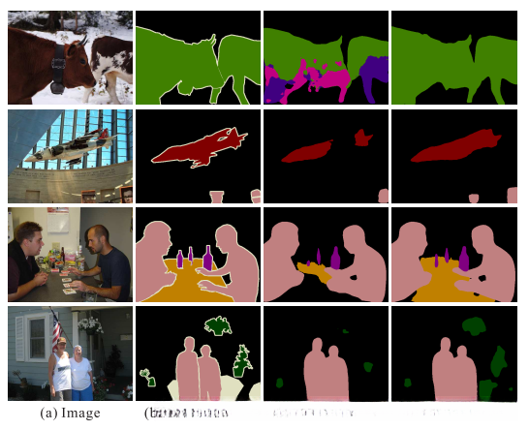Viewport: 529px width, 430px height.
Task: Pick the magenta region in the cow mask
Action: [329, 79]
